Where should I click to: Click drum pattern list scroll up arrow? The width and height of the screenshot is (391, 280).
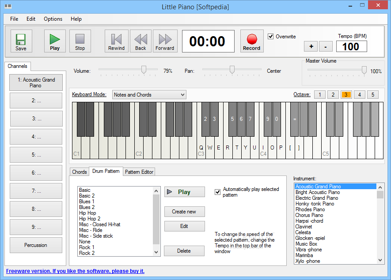pos(156,191)
